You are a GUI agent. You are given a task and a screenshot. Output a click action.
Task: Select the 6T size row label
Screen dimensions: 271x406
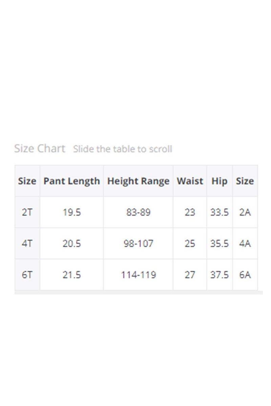(x=27, y=275)
